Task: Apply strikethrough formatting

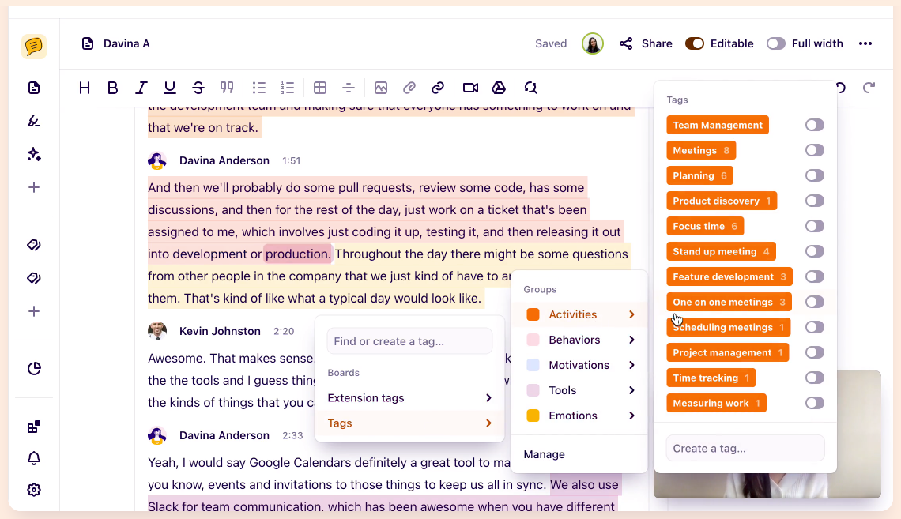Action: click(198, 88)
